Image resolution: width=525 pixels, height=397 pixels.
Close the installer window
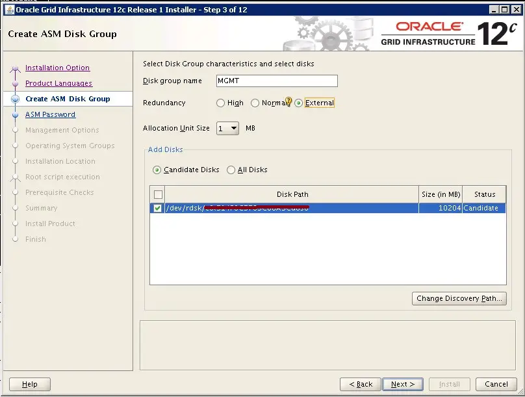[x=516, y=10]
